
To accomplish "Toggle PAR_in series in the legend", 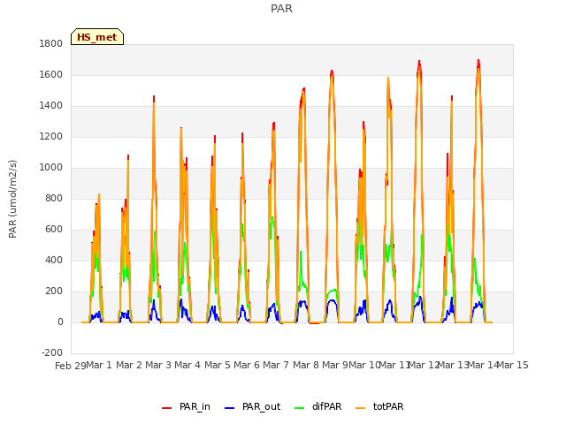I will pyautogui.click(x=186, y=406).
